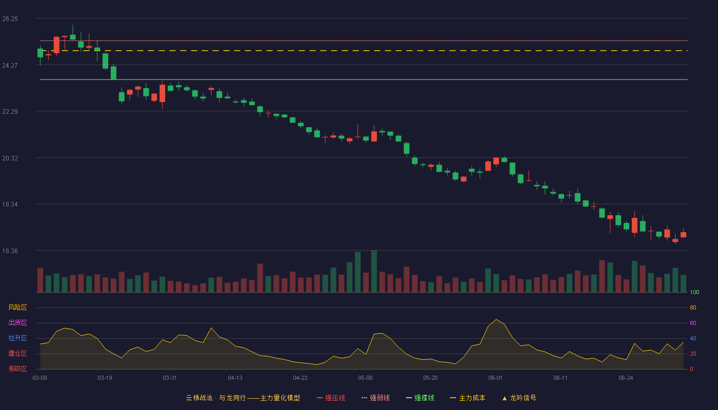Select the 05-08 date label
718x410 pixels.
point(365,378)
